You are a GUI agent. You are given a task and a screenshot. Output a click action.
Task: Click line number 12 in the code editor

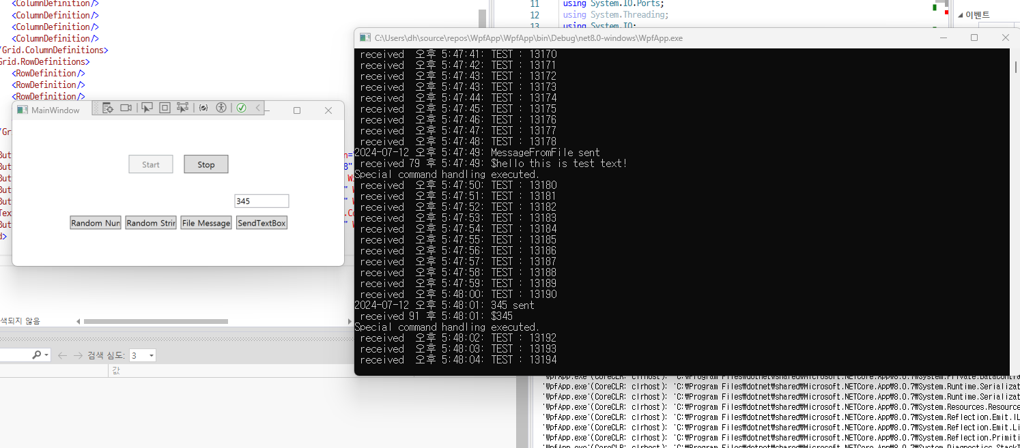coord(535,14)
